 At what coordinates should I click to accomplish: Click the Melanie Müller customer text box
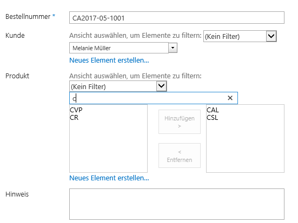[119, 48]
